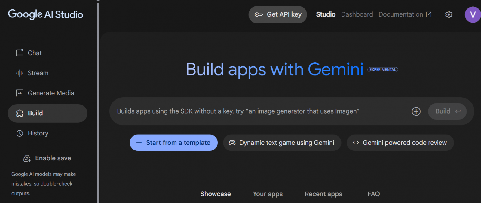Open settings gear icon
Screen dimensions: 481x203
(449, 14)
